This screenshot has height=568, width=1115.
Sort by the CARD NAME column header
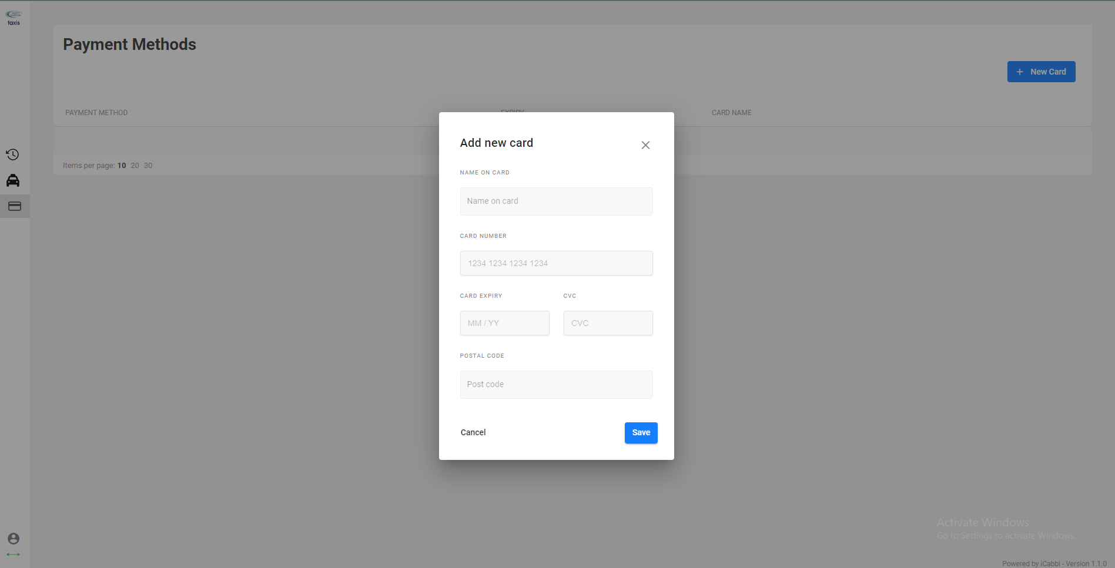pyautogui.click(x=731, y=113)
